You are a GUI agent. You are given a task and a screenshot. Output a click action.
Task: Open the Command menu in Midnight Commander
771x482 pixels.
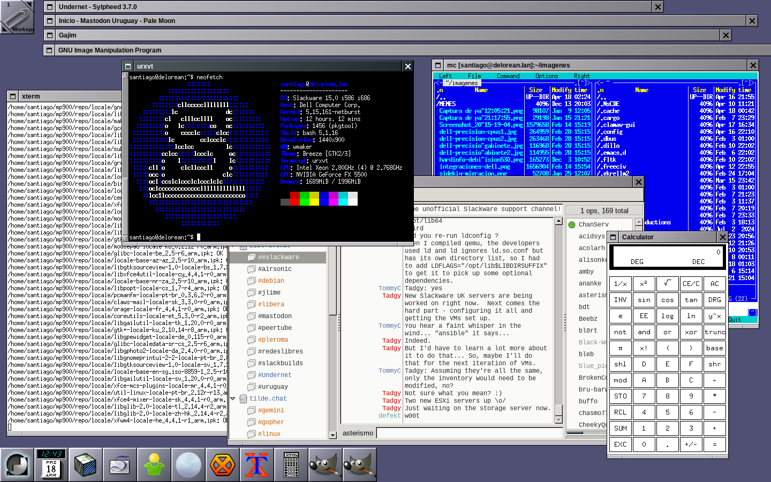tap(508, 76)
